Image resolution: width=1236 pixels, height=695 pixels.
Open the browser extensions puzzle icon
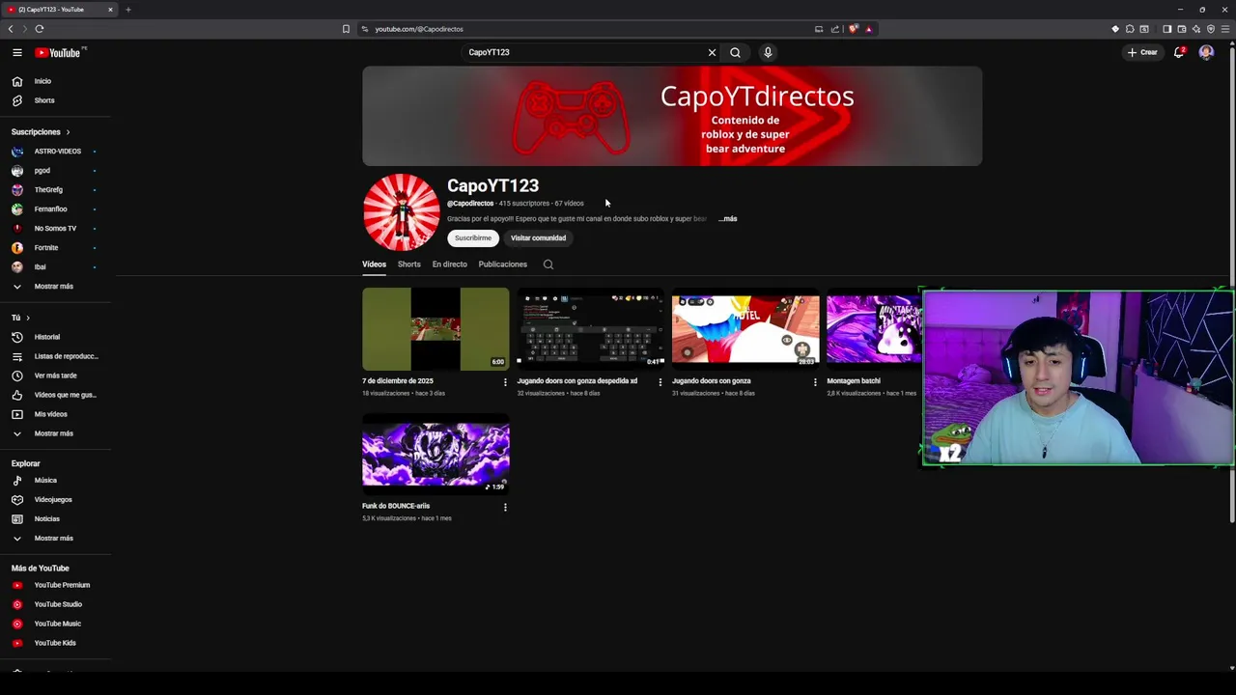(1130, 29)
